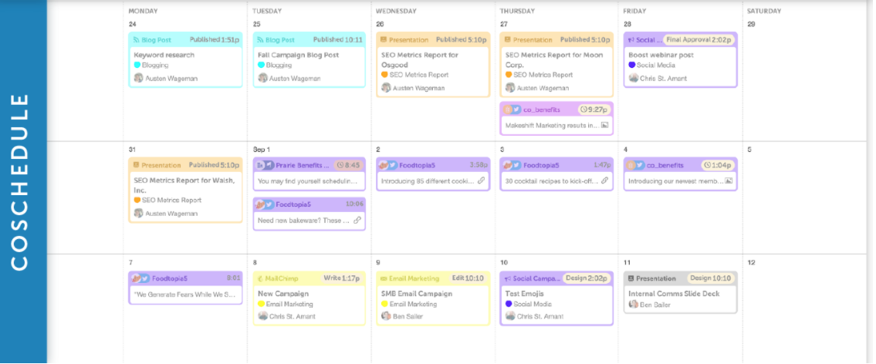876x364 pixels.
Task: Click the Twitter icon on co_benefits 1:04p post
Action: coord(640,165)
